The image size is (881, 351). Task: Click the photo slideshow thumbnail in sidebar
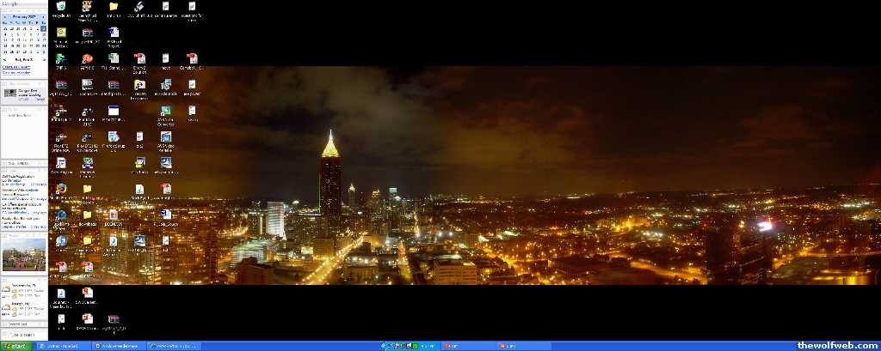point(23,255)
